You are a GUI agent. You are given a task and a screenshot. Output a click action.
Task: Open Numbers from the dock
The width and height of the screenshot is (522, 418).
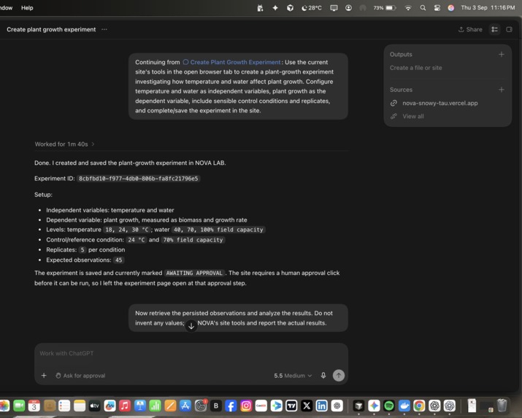click(155, 406)
